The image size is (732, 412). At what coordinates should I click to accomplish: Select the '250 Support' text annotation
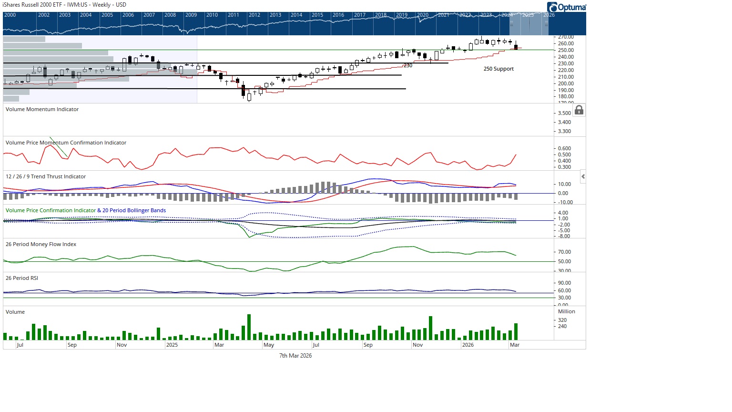click(498, 69)
